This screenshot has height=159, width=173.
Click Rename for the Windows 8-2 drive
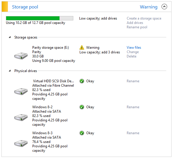(133, 107)
